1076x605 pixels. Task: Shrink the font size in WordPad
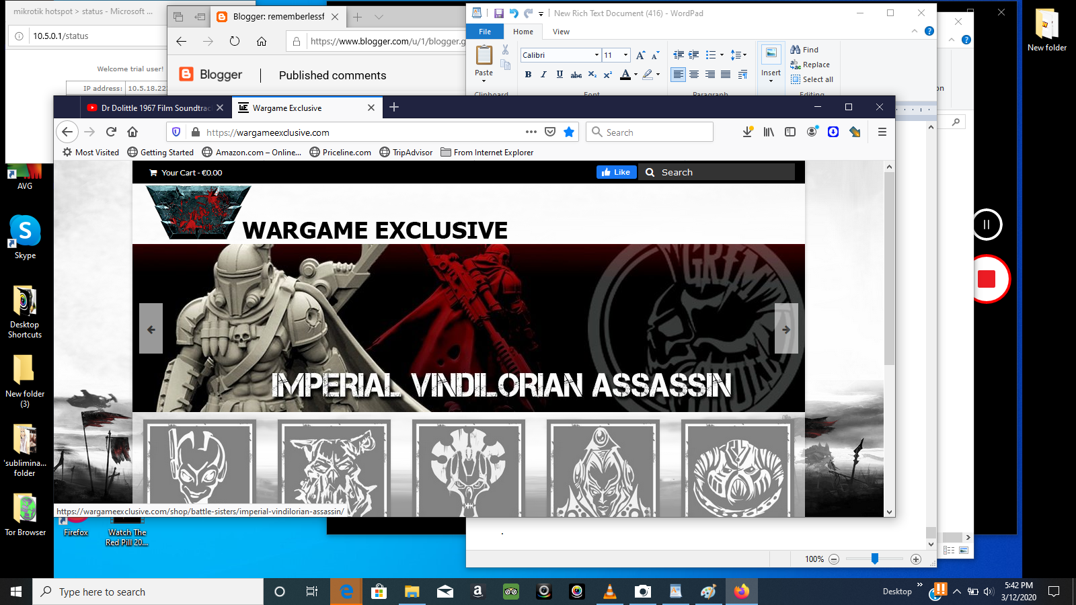tap(655, 55)
